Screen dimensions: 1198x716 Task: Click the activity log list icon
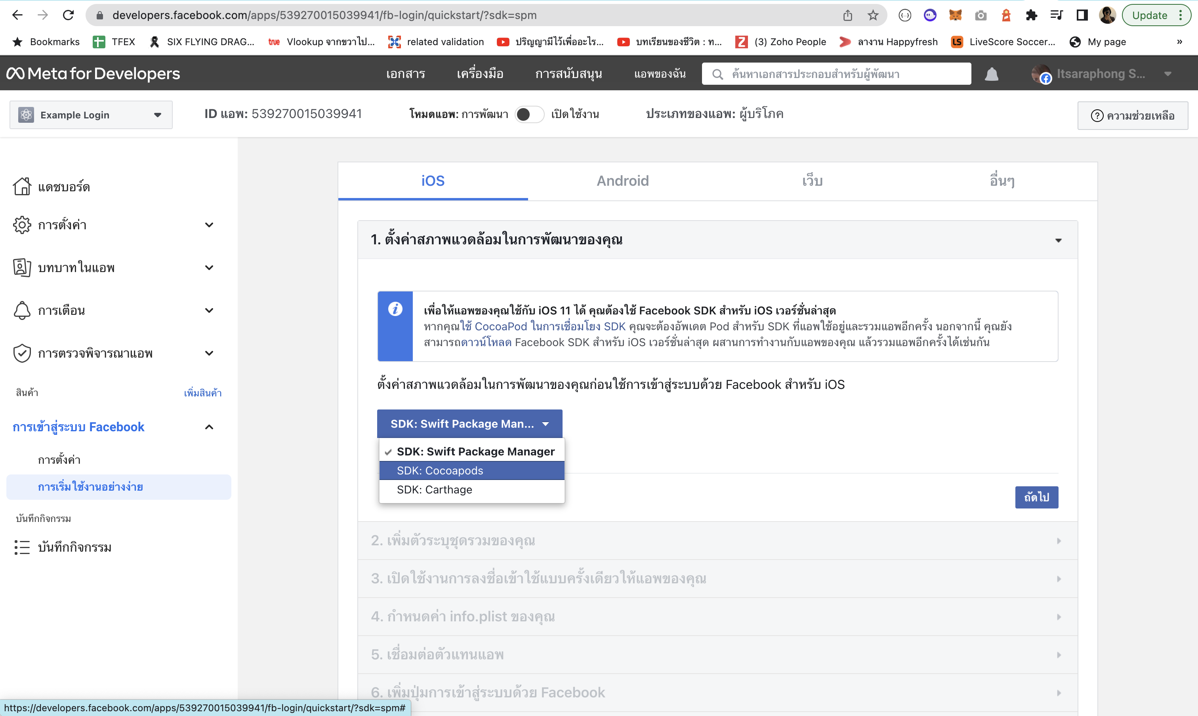pos(22,547)
